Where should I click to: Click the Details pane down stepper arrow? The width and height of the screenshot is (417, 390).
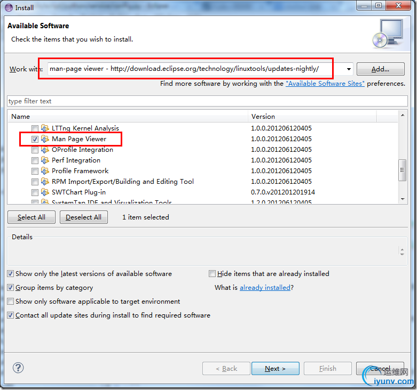point(402,254)
